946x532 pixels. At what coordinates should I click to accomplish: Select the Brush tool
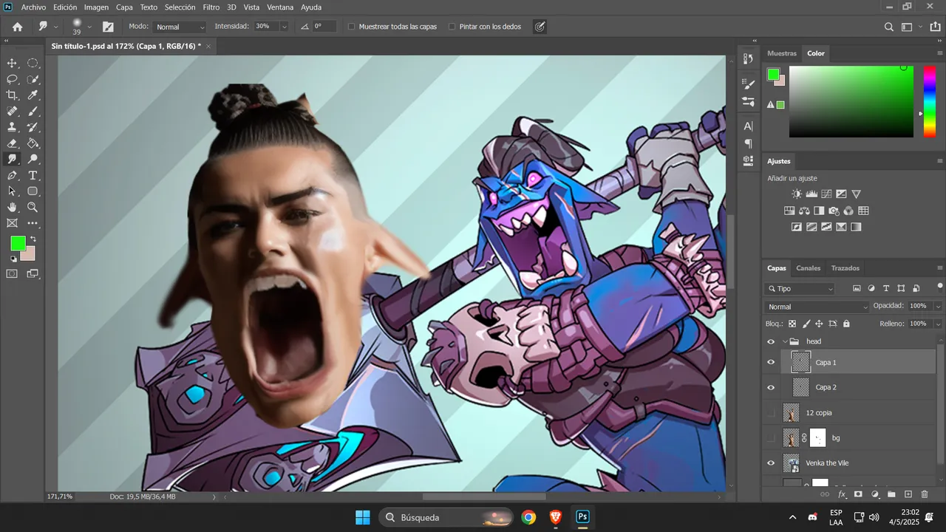pyautogui.click(x=33, y=112)
